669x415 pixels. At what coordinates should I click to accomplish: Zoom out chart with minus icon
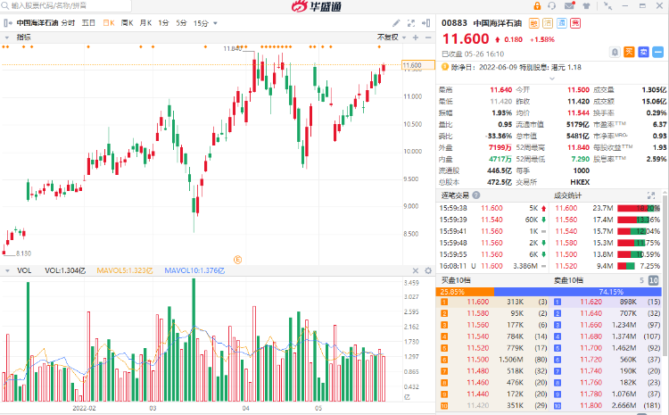point(428,37)
